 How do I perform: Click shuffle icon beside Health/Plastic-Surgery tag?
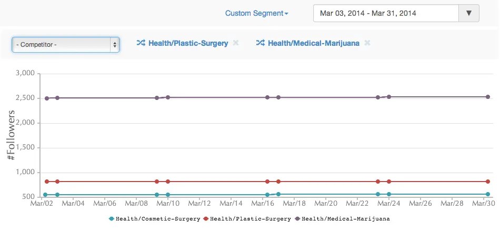[x=141, y=43]
